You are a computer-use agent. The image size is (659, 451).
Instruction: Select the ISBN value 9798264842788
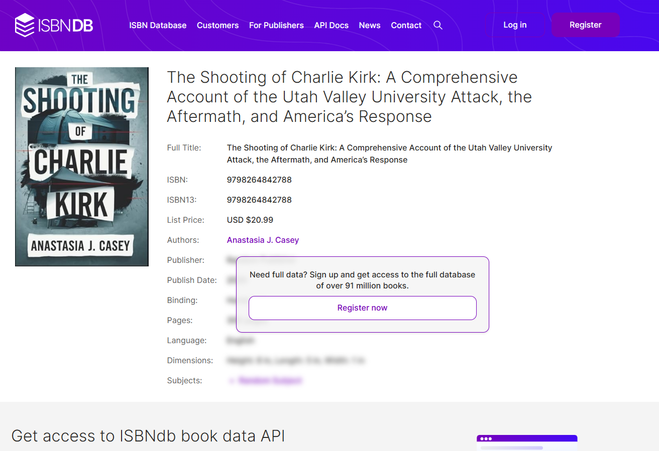[x=259, y=180]
